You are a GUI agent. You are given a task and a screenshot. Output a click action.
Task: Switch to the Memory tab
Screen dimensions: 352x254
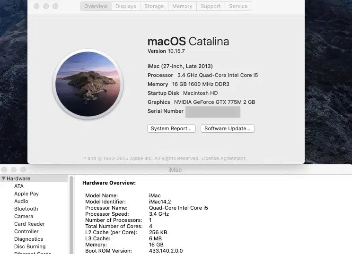pyautogui.click(x=182, y=6)
